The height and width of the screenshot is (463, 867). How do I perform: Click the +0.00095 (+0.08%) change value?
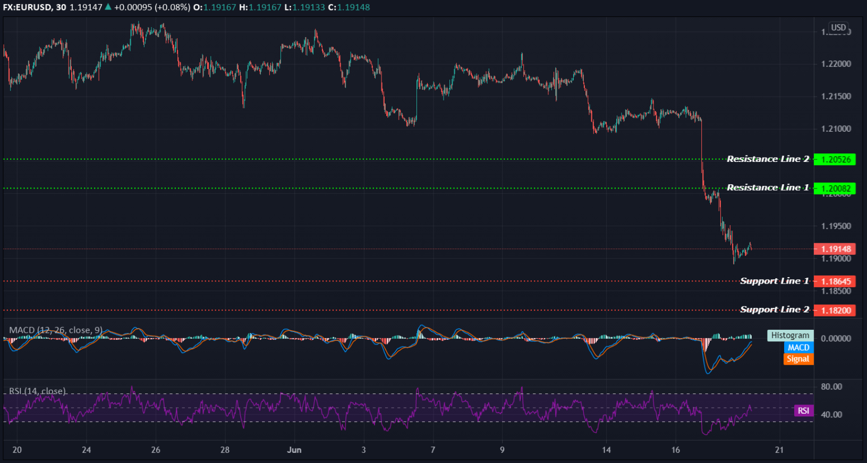(x=152, y=7)
